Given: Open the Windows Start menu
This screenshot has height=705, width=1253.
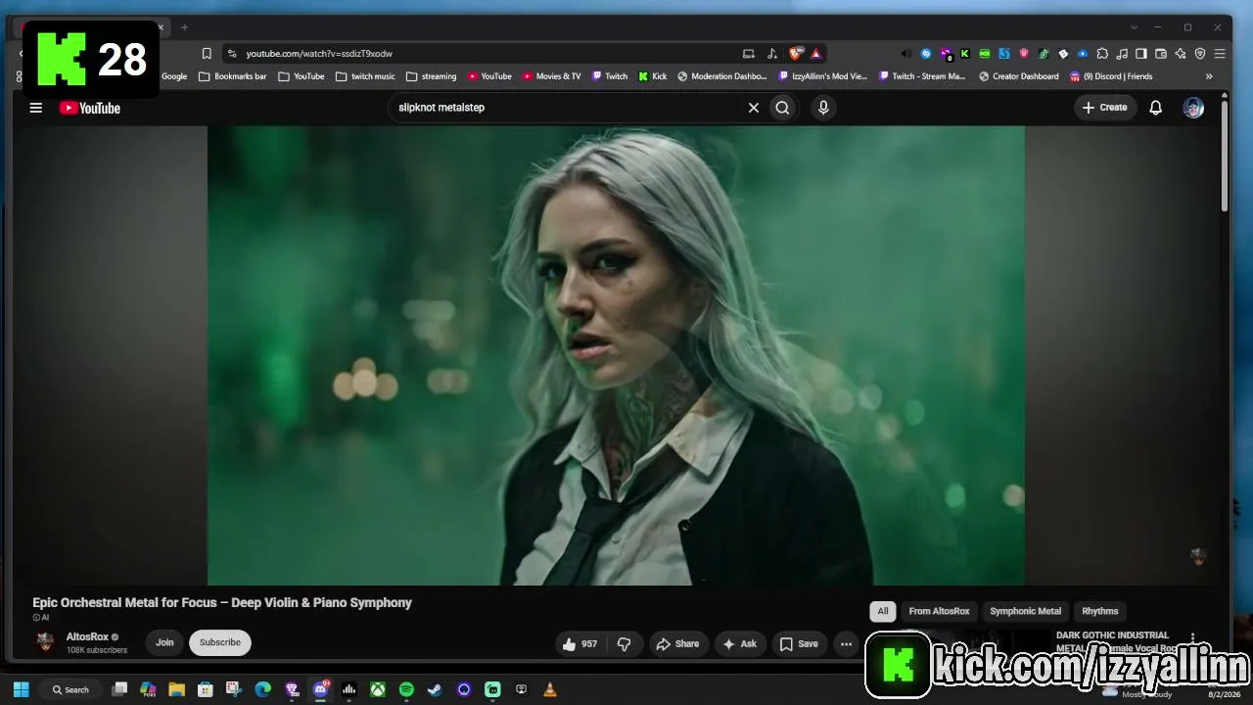Looking at the screenshot, I should pyautogui.click(x=21, y=689).
